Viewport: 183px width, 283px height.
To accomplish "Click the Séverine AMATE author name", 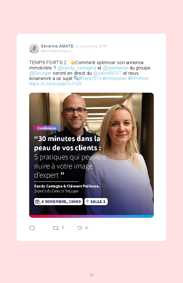I will 57,46.
